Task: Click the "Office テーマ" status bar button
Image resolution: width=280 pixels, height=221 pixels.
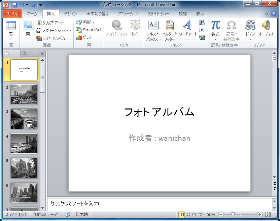Action: pos(46,214)
